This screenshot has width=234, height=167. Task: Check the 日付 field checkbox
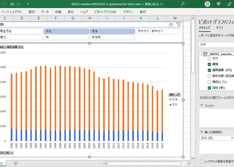coord(209,58)
